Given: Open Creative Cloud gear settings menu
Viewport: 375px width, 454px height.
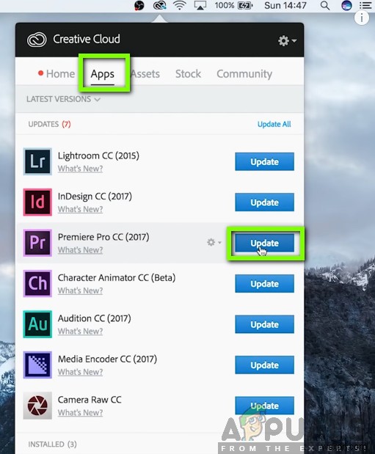Looking at the screenshot, I should click(x=287, y=40).
